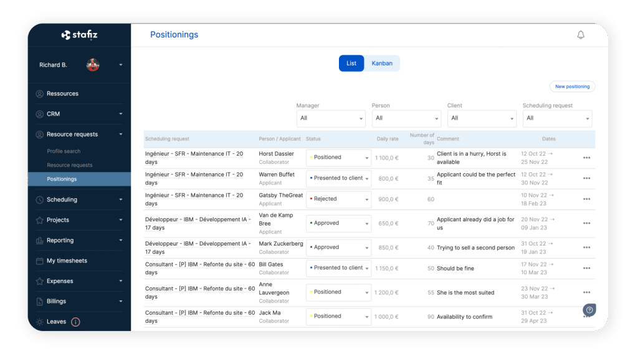Click the info icon next to Leaves
Viewport: 638px width, 354px height.
pos(75,322)
